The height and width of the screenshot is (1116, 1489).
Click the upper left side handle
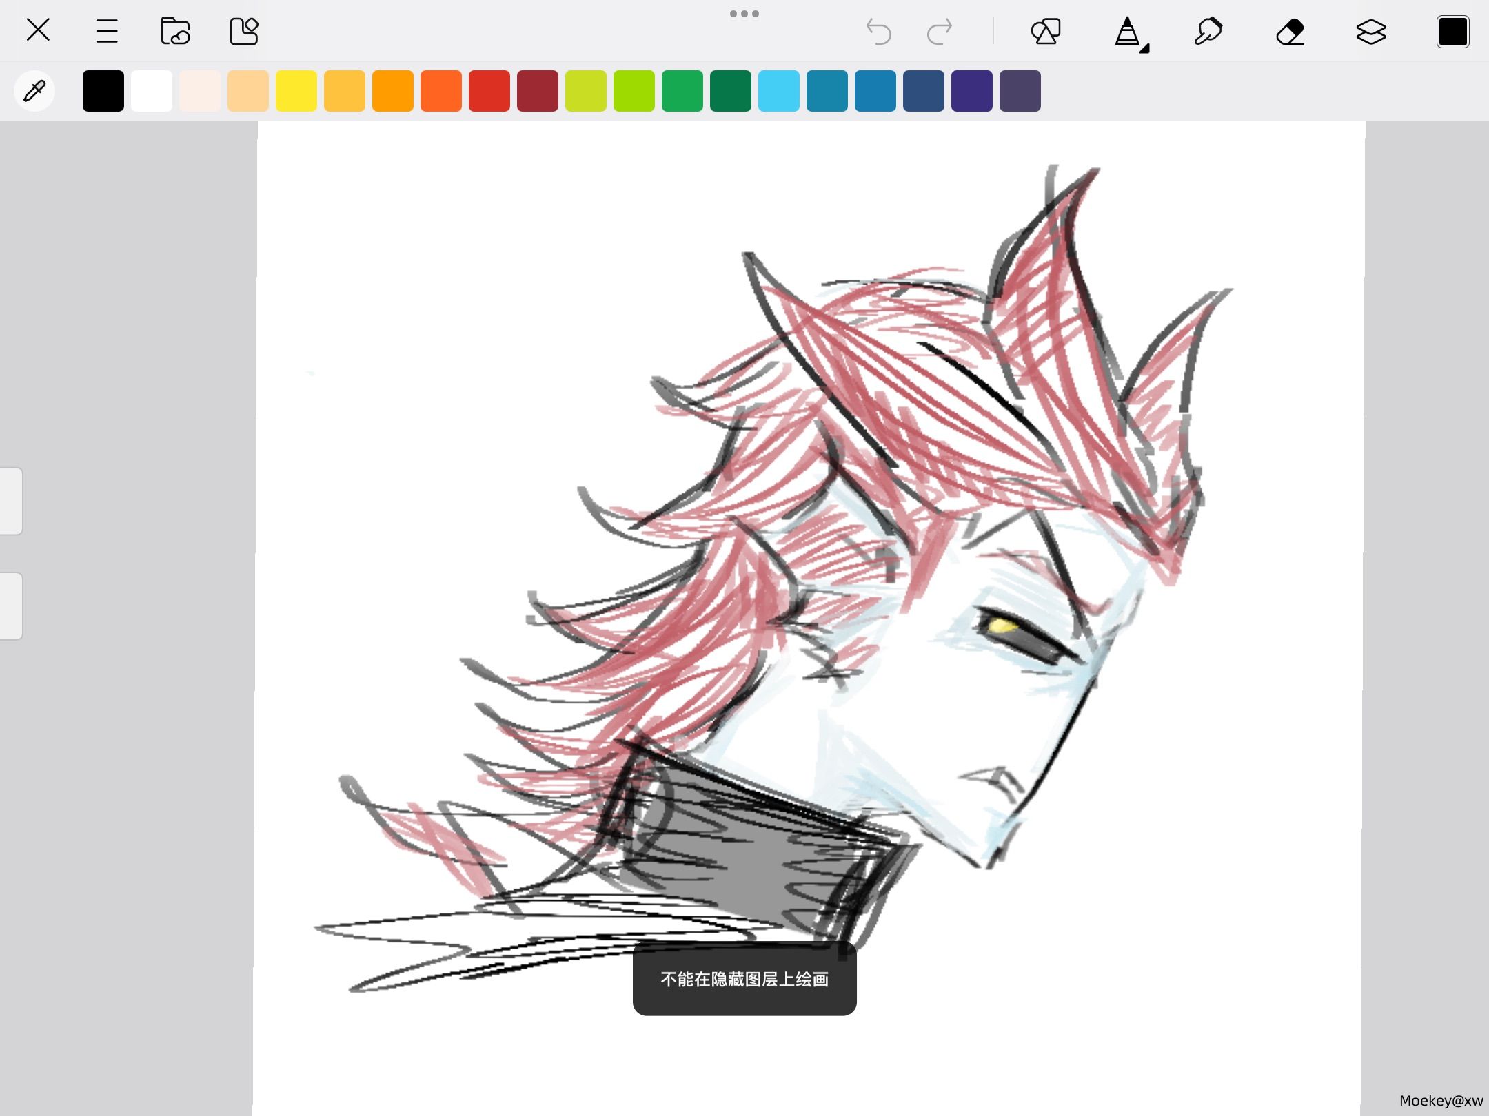point(11,501)
